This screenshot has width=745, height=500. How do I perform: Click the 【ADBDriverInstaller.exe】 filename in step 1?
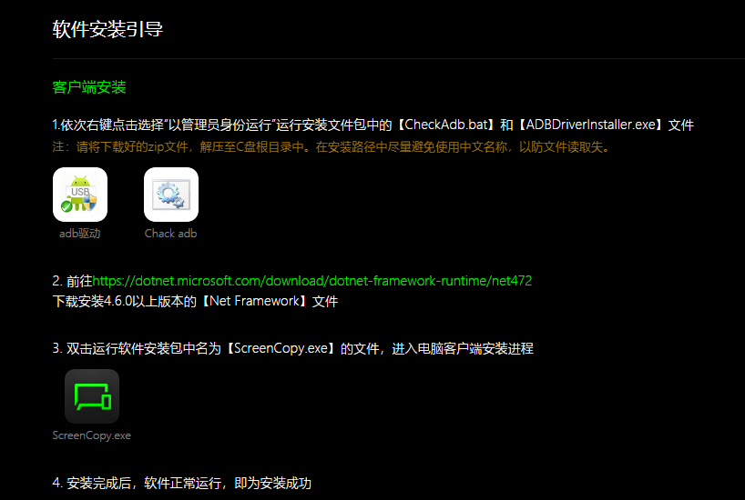click(x=588, y=125)
